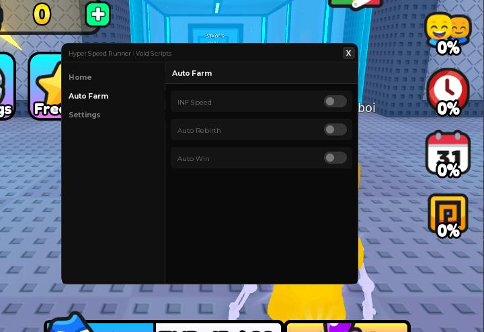Screen dimensions: 484x332
Task: Open the Free star reward button
Action: (46, 87)
